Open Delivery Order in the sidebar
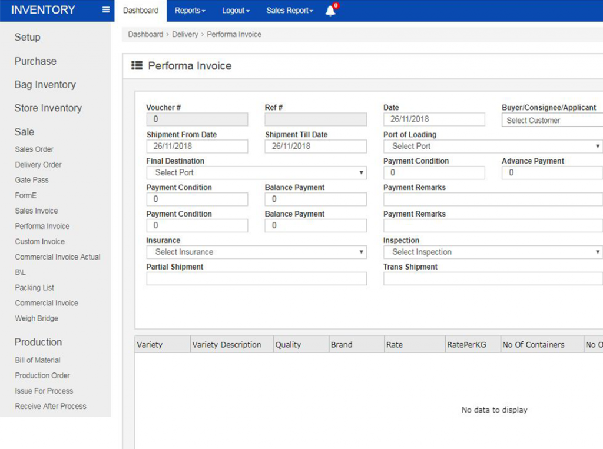The image size is (603, 449). [x=38, y=165]
